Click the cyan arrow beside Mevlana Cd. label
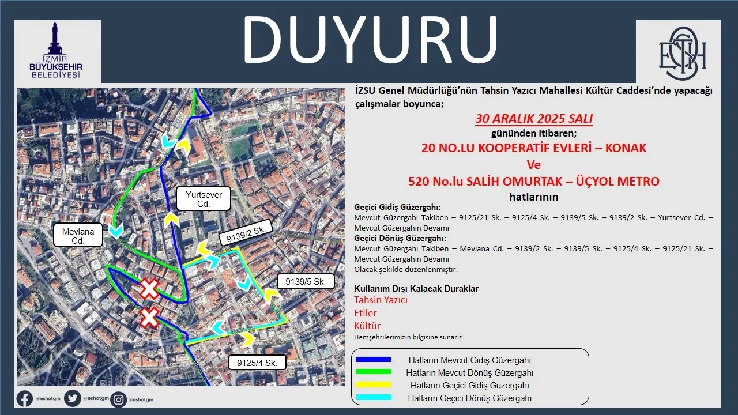The height and width of the screenshot is (415, 738). tap(116, 230)
